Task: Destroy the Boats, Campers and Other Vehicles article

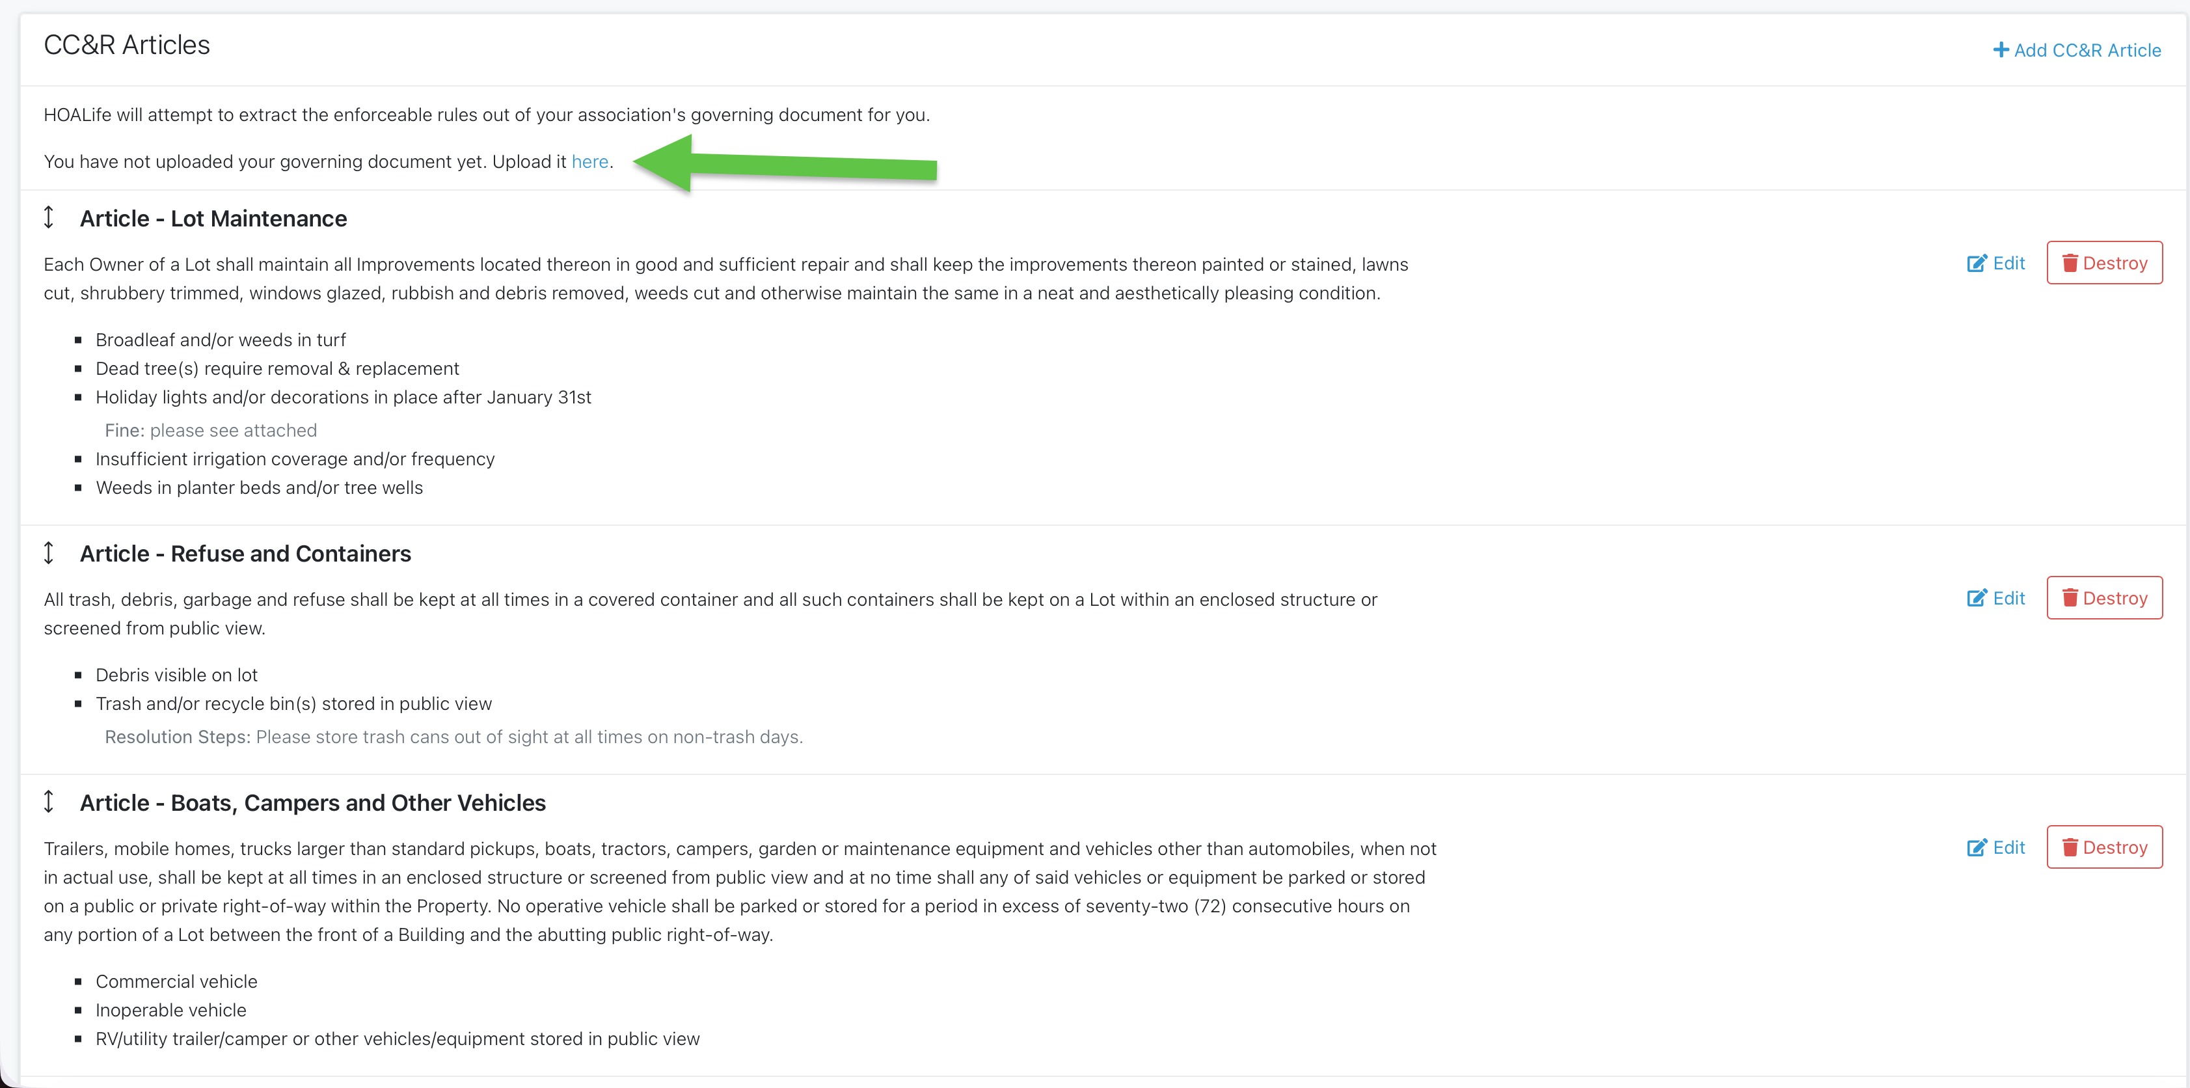Action: (2103, 847)
